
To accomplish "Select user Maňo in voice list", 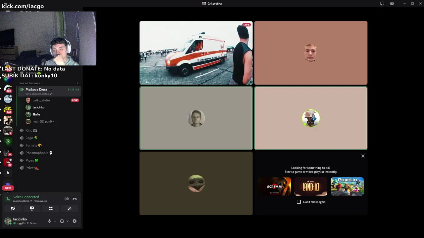I will [49, 114].
